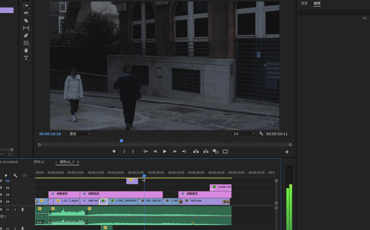Screen dimensions: 370x230
Task: Open the 1/4 playback resolution dropdown
Action: coord(244,134)
